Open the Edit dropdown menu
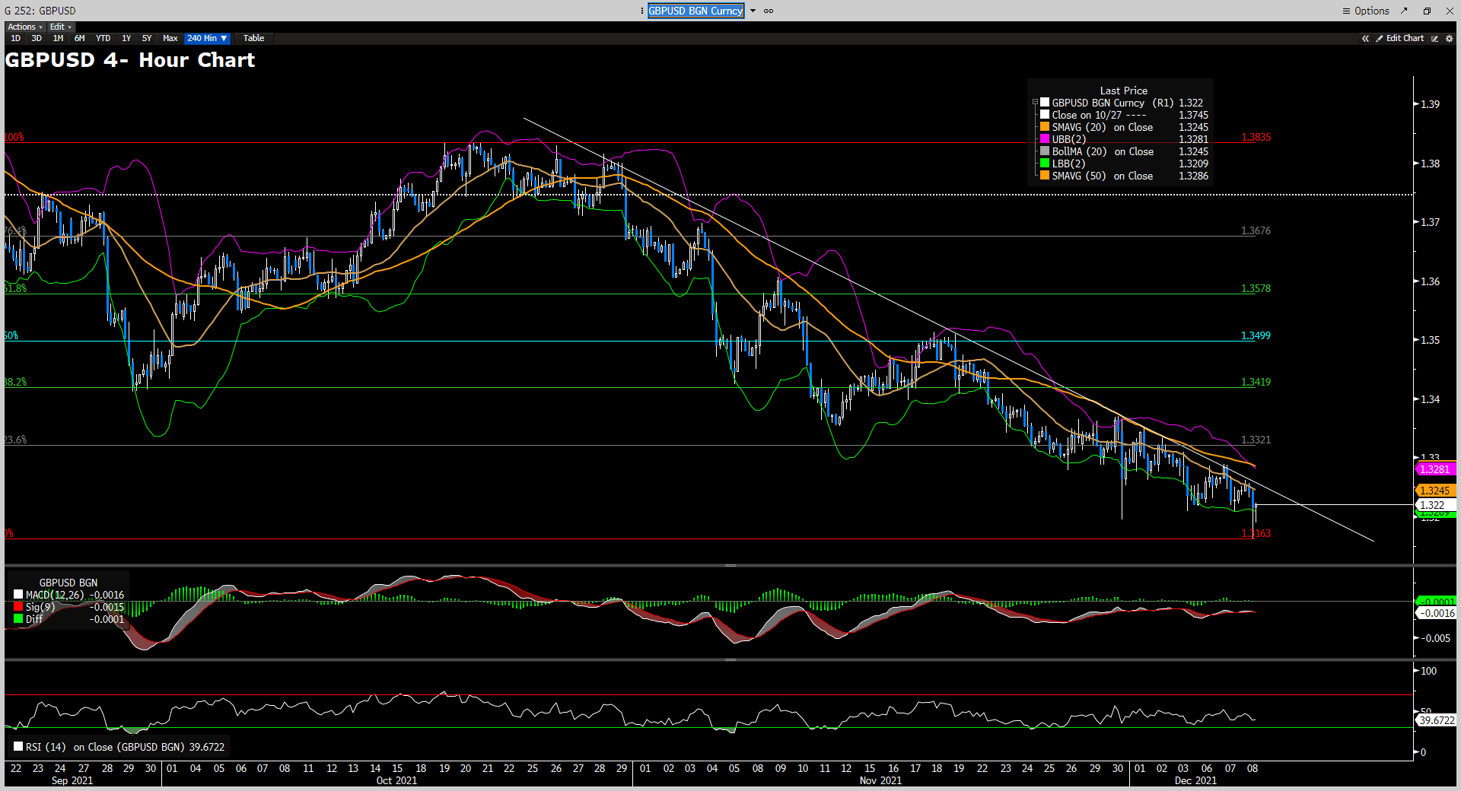Image resolution: width=1461 pixels, height=791 pixels. click(x=61, y=27)
